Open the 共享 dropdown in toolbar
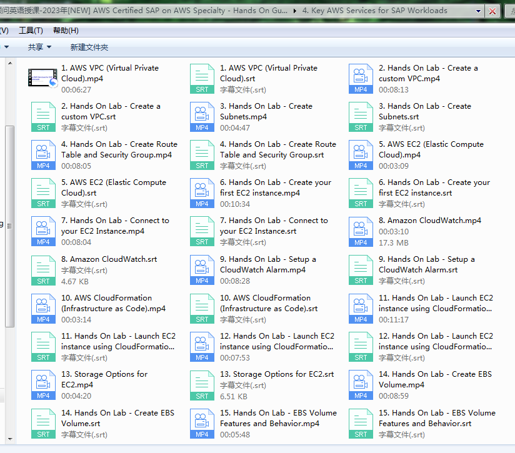The width and height of the screenshot is (515, 453). (39, 47)
